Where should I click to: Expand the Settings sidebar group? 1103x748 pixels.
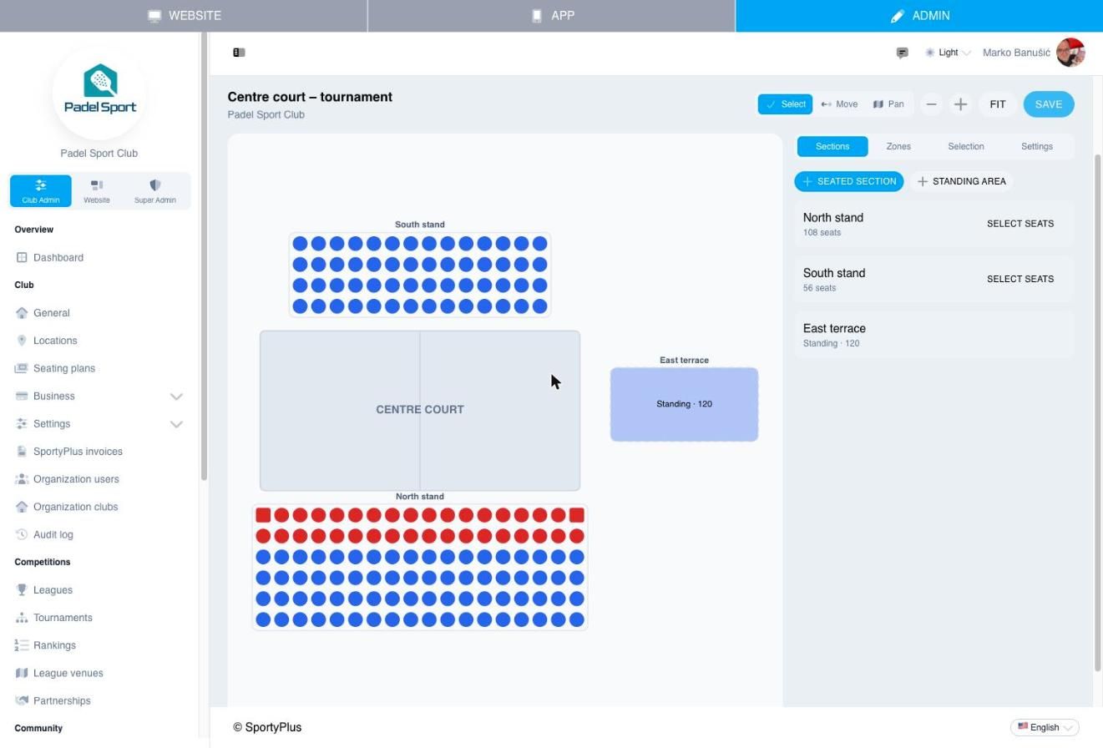99,424
